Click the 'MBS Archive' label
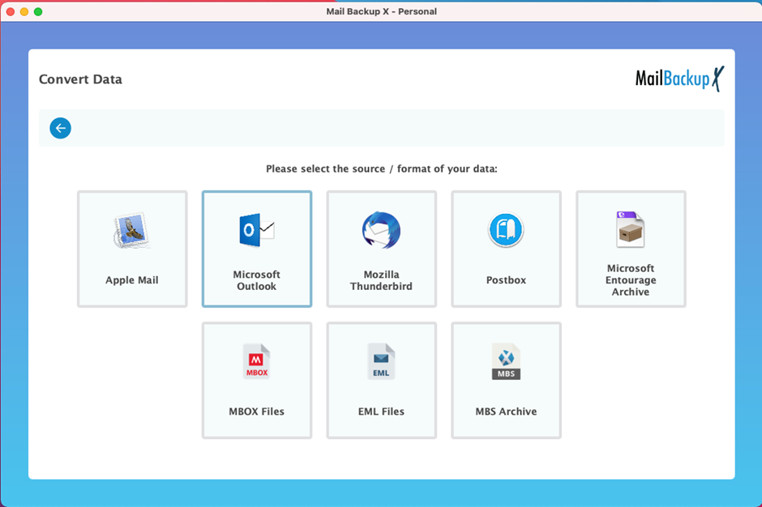Image resolution: width=762 pixels, height=507 pixels. click(506, 411)
